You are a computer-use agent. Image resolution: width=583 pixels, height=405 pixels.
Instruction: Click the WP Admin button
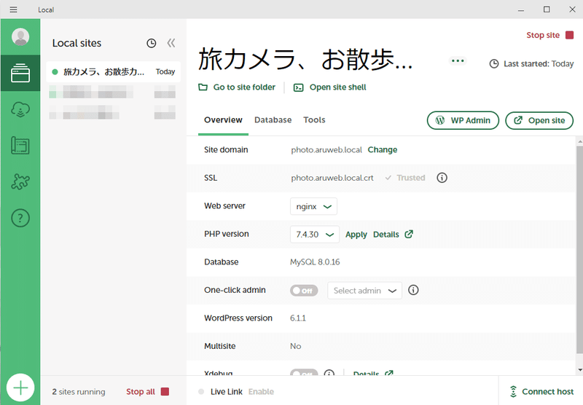463,120
